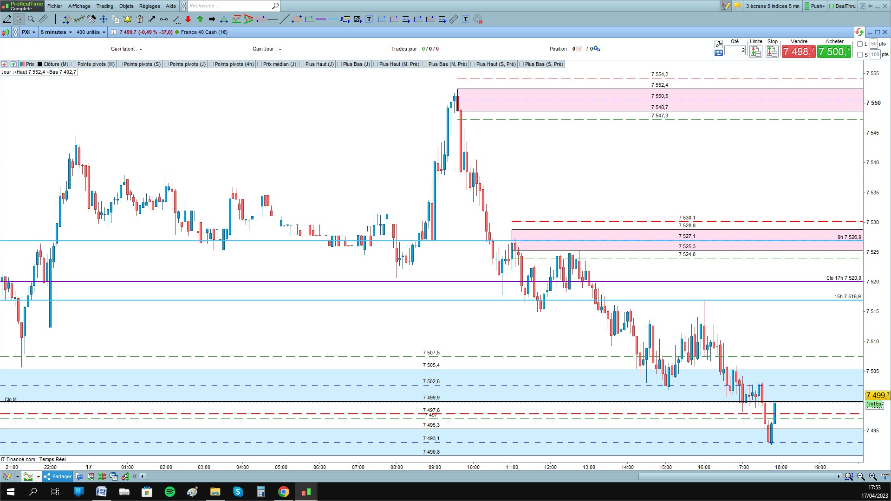Enable Points pivots (4h) checkbox
This screenshot has height=501, width=891.
click(211, 64)
